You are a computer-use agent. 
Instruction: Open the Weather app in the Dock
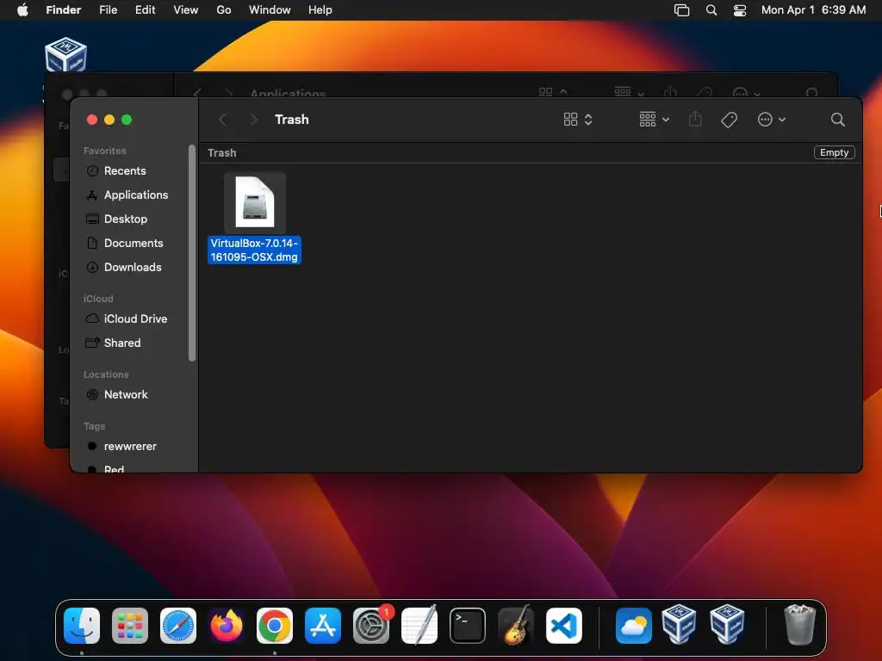(x=634, y=626)
